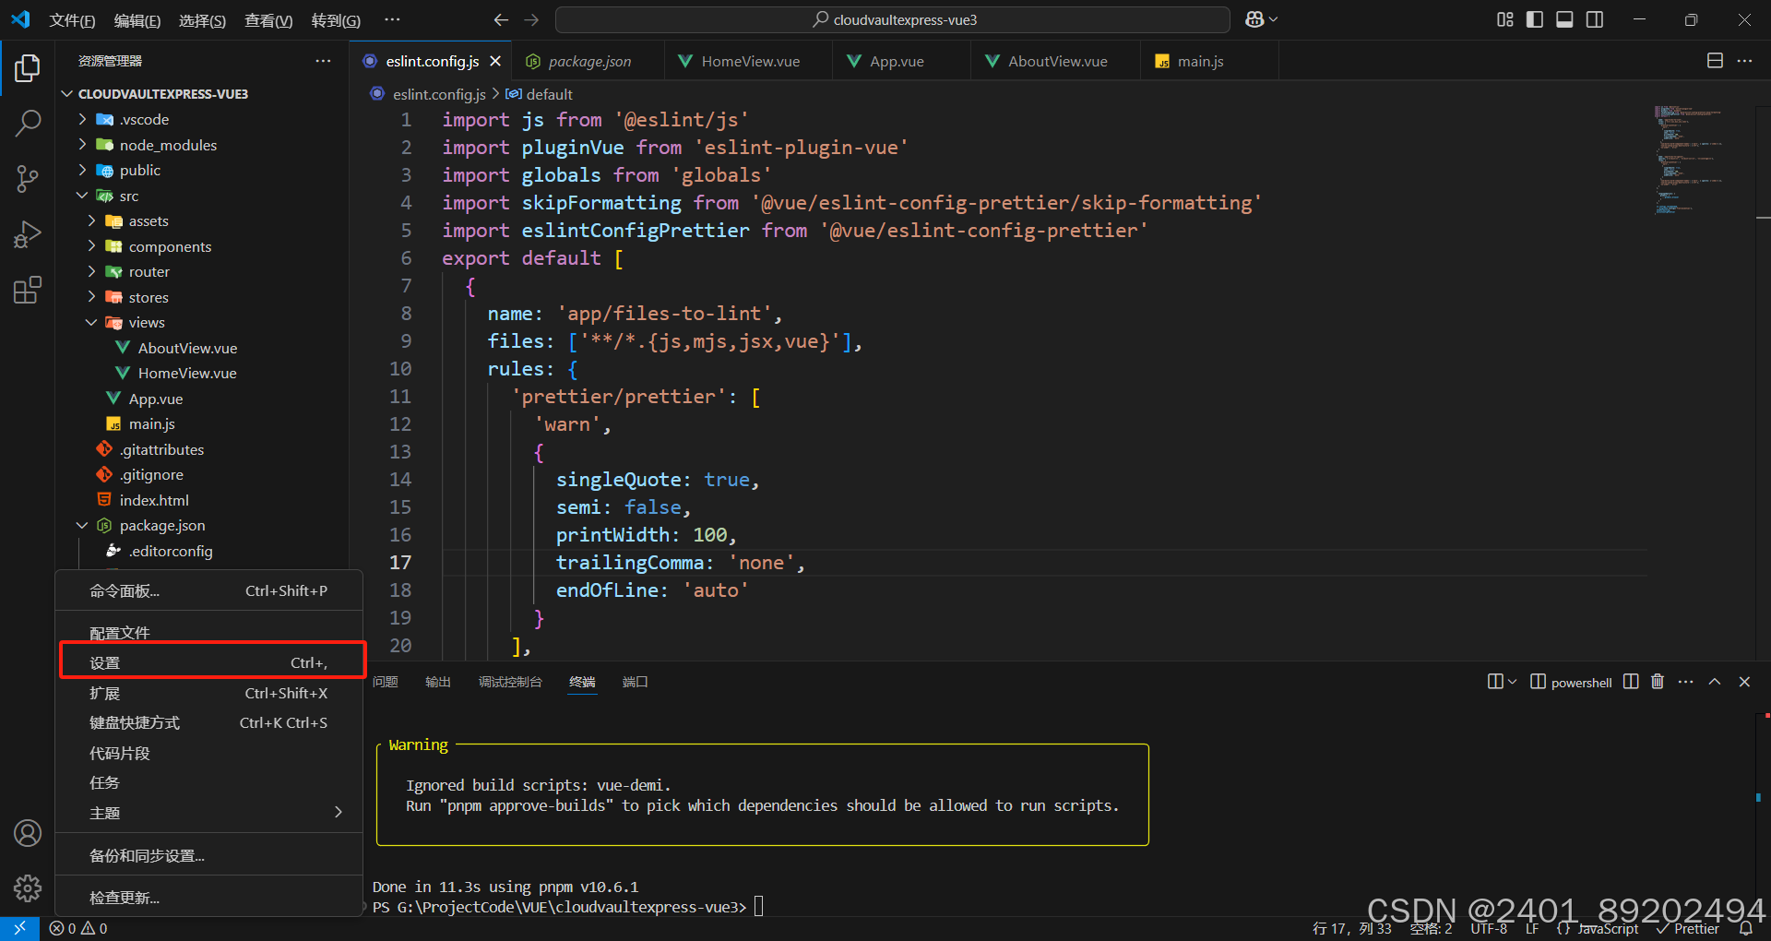Open the Run and Debug view

(x=28, y=234)
